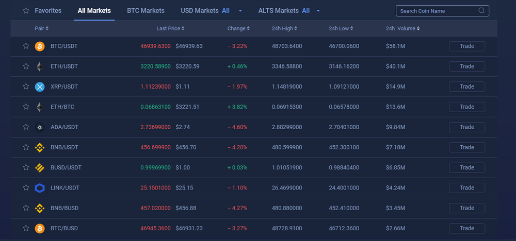Click Trade button for BUSD/USDT
The width and height of the screenshot is (516, 241).
point(467,168)
